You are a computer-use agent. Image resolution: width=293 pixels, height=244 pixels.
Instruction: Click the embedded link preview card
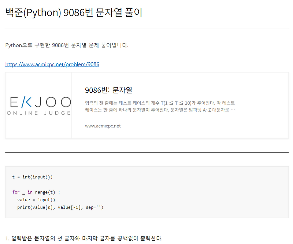(x=146, y=105)
